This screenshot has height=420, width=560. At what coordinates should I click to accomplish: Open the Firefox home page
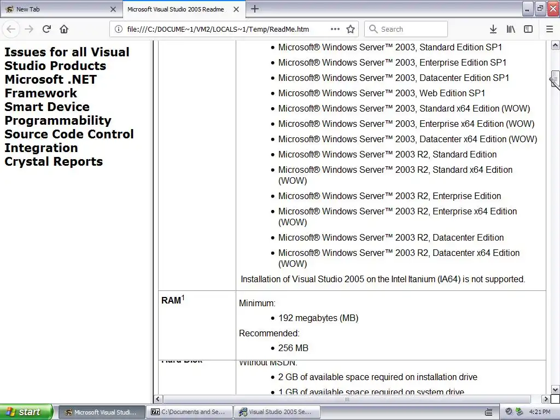[x=64, y=29]
